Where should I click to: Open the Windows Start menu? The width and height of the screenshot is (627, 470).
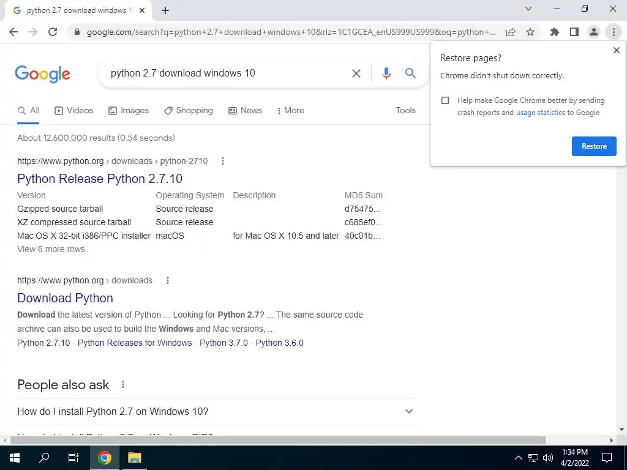[x=15, y=458]
